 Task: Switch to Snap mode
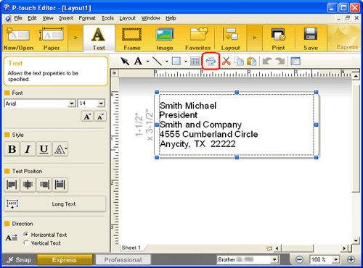(x=20, y=260)
